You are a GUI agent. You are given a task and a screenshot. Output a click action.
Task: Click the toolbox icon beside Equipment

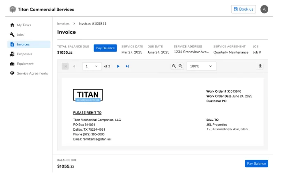(12, 64)
